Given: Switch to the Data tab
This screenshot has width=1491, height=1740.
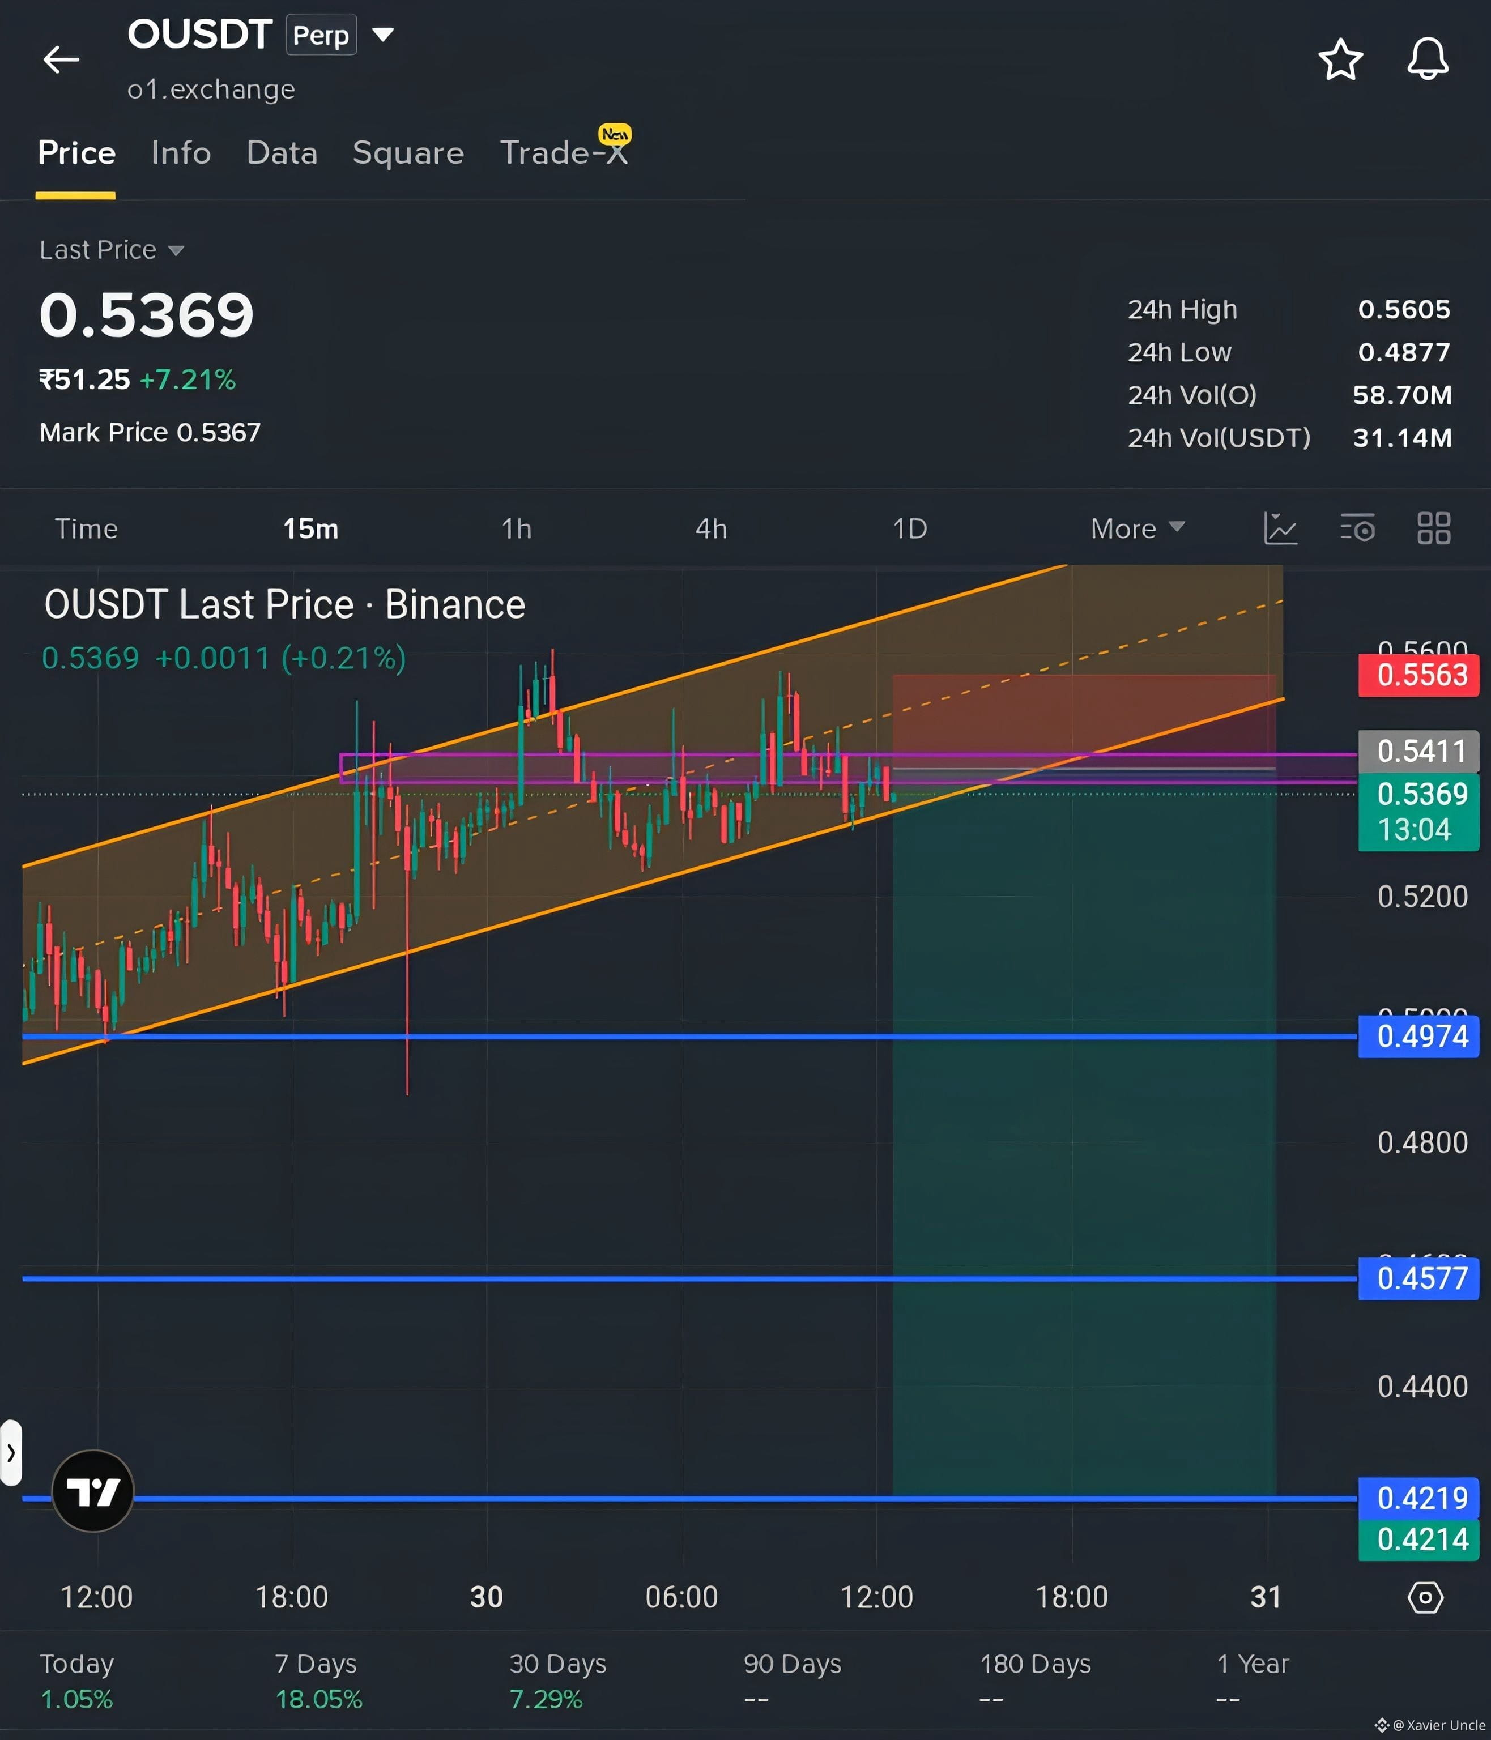Looking at the screenshot, I should [282, 153].
